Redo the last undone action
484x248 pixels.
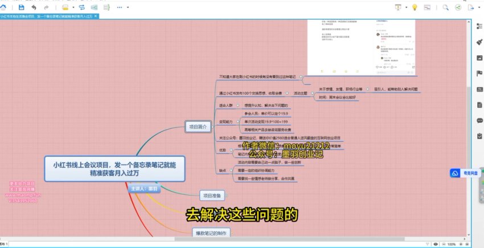point(47,7)
